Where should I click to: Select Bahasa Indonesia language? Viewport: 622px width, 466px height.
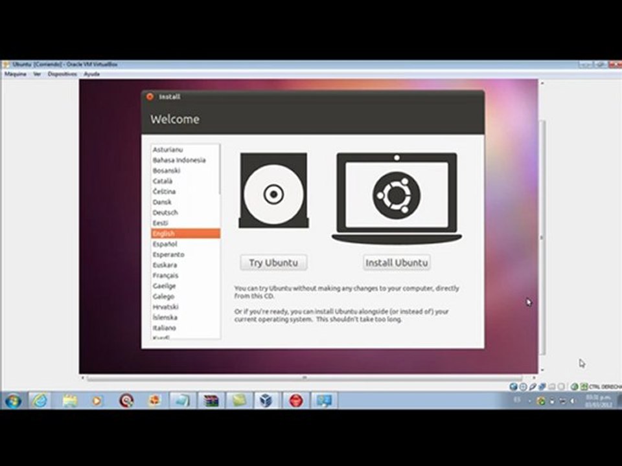click(x=186, y=160)
